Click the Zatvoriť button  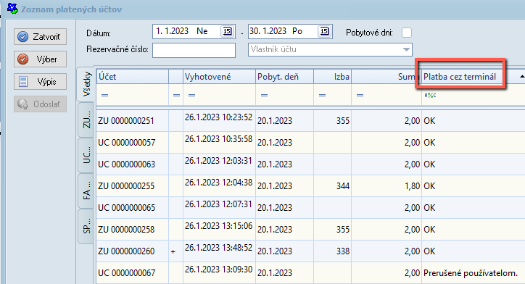click(40, 36)
